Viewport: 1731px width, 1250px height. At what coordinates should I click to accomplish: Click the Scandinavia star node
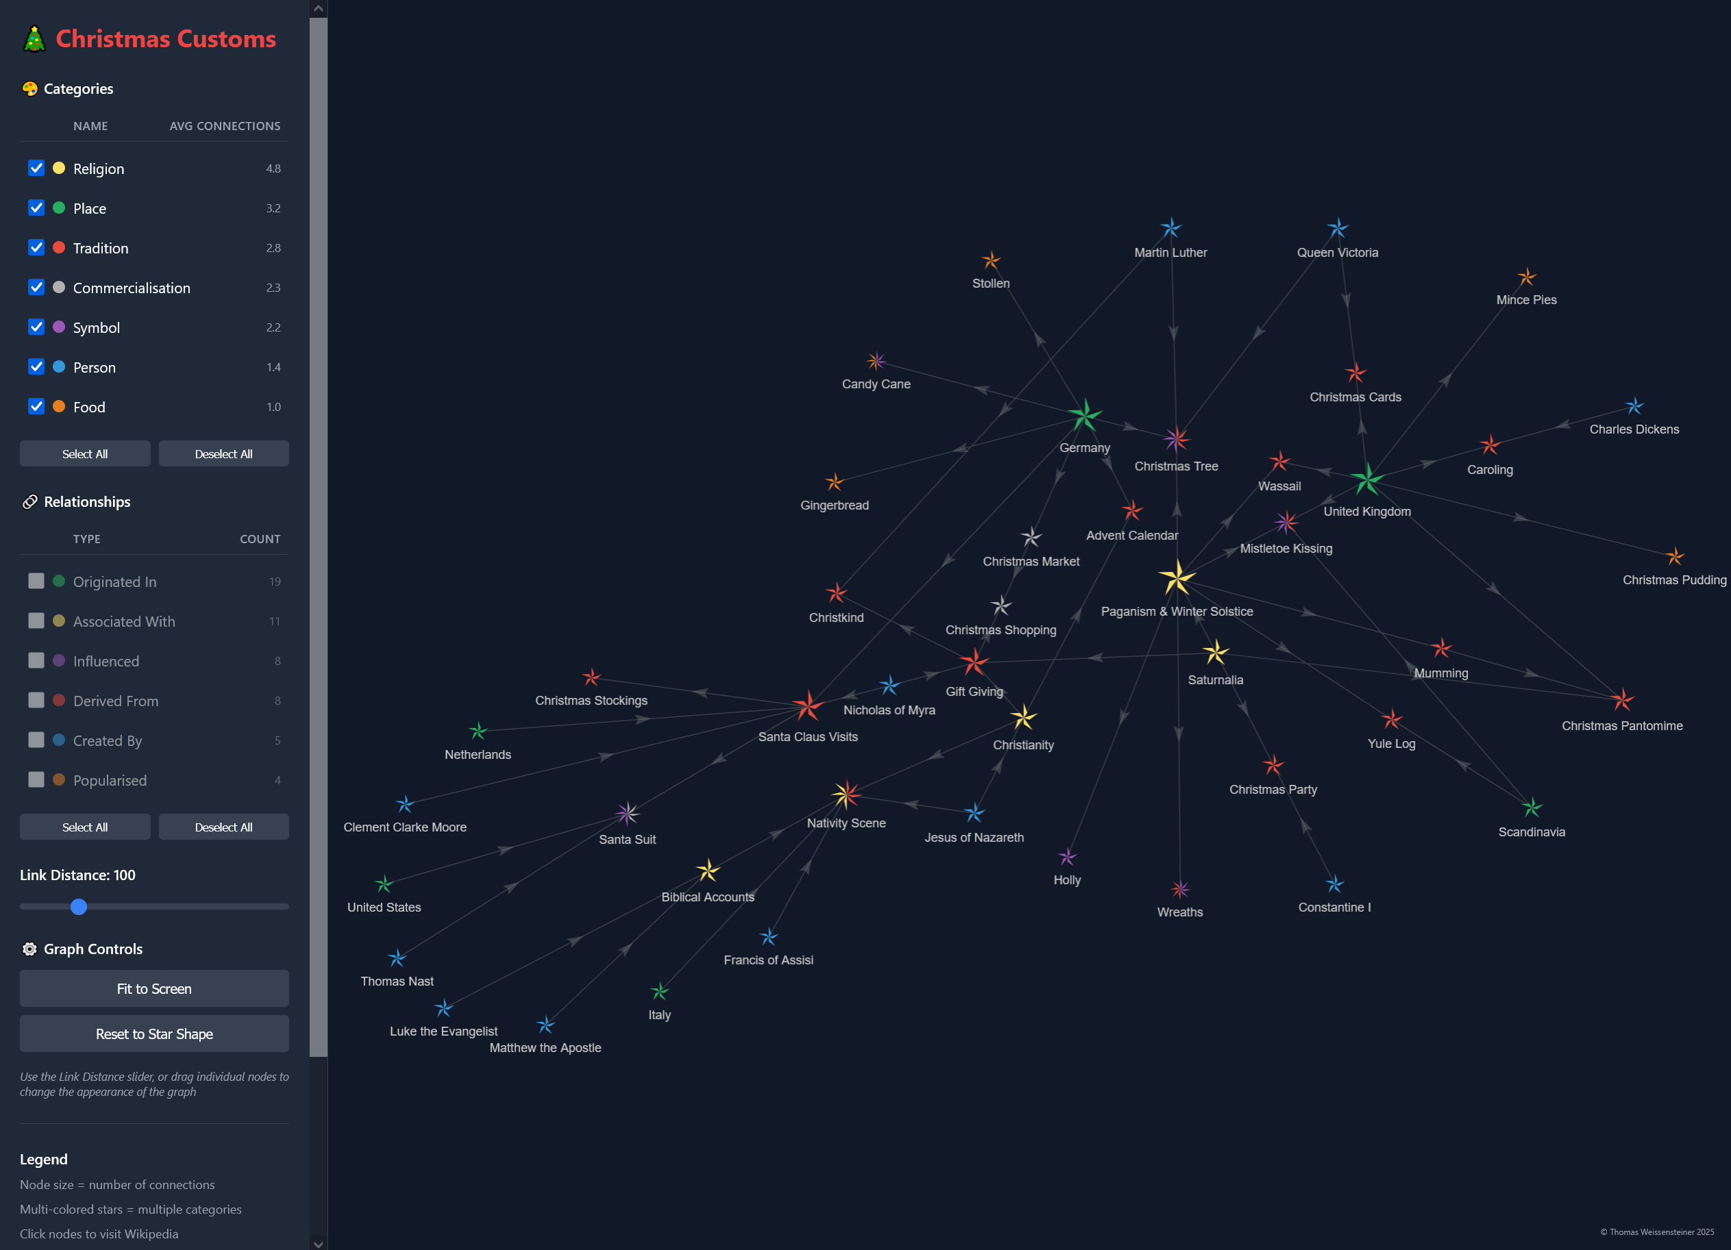pos(1531,807)
